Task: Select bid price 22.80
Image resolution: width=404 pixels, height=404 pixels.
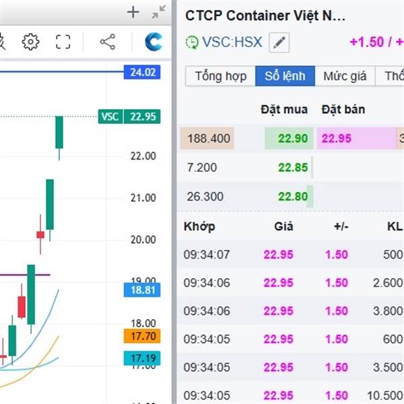Action: point(293,197)
